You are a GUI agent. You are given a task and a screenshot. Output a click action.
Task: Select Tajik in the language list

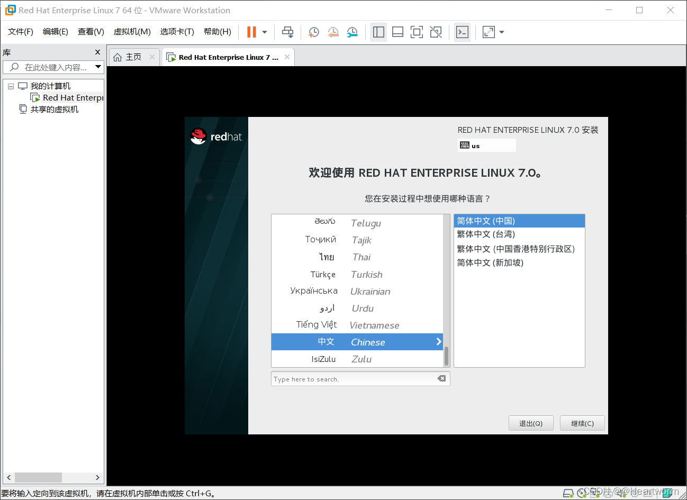click(x=357, y=240)
